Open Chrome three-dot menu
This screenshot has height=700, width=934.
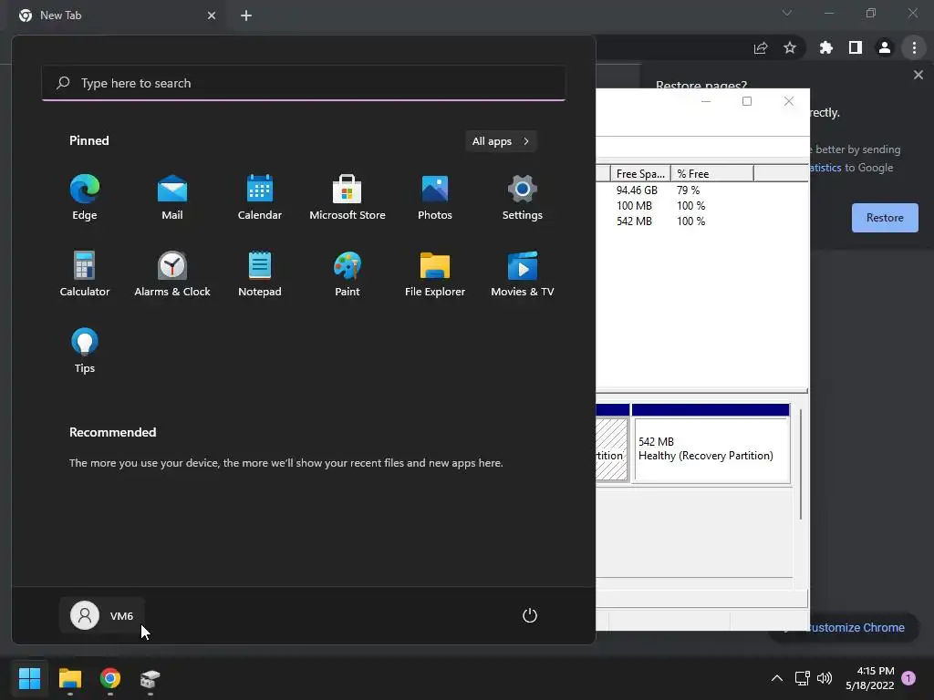point(914,48)
